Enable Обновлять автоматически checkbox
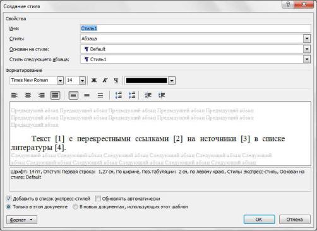The height and width of the screenshot is (231, 317). coord(98,199)
